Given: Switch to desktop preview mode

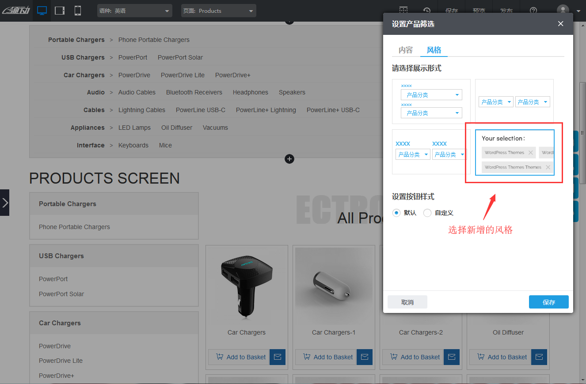Looking at the screenshot, I should [x=42, y=10].
